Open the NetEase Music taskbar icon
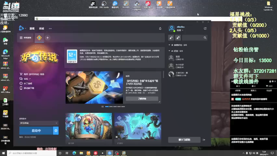Viewport: 277px width, 156px height. [x=96, y=153]
